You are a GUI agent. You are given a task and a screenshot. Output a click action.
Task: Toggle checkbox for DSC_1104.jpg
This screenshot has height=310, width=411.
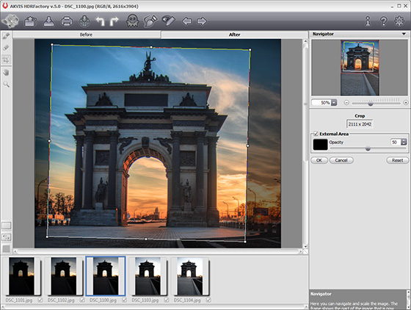click(x=208, y=300)
